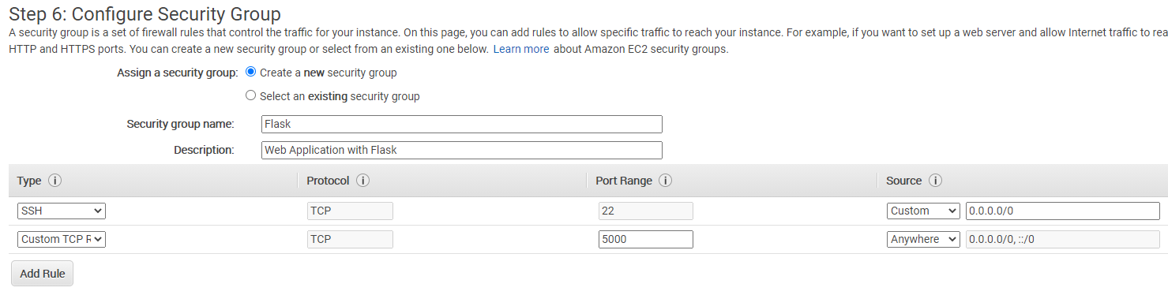Click the info icon beside Port Range header
The width and height of the screenshot is (1168, 295).
coord(665,181)
